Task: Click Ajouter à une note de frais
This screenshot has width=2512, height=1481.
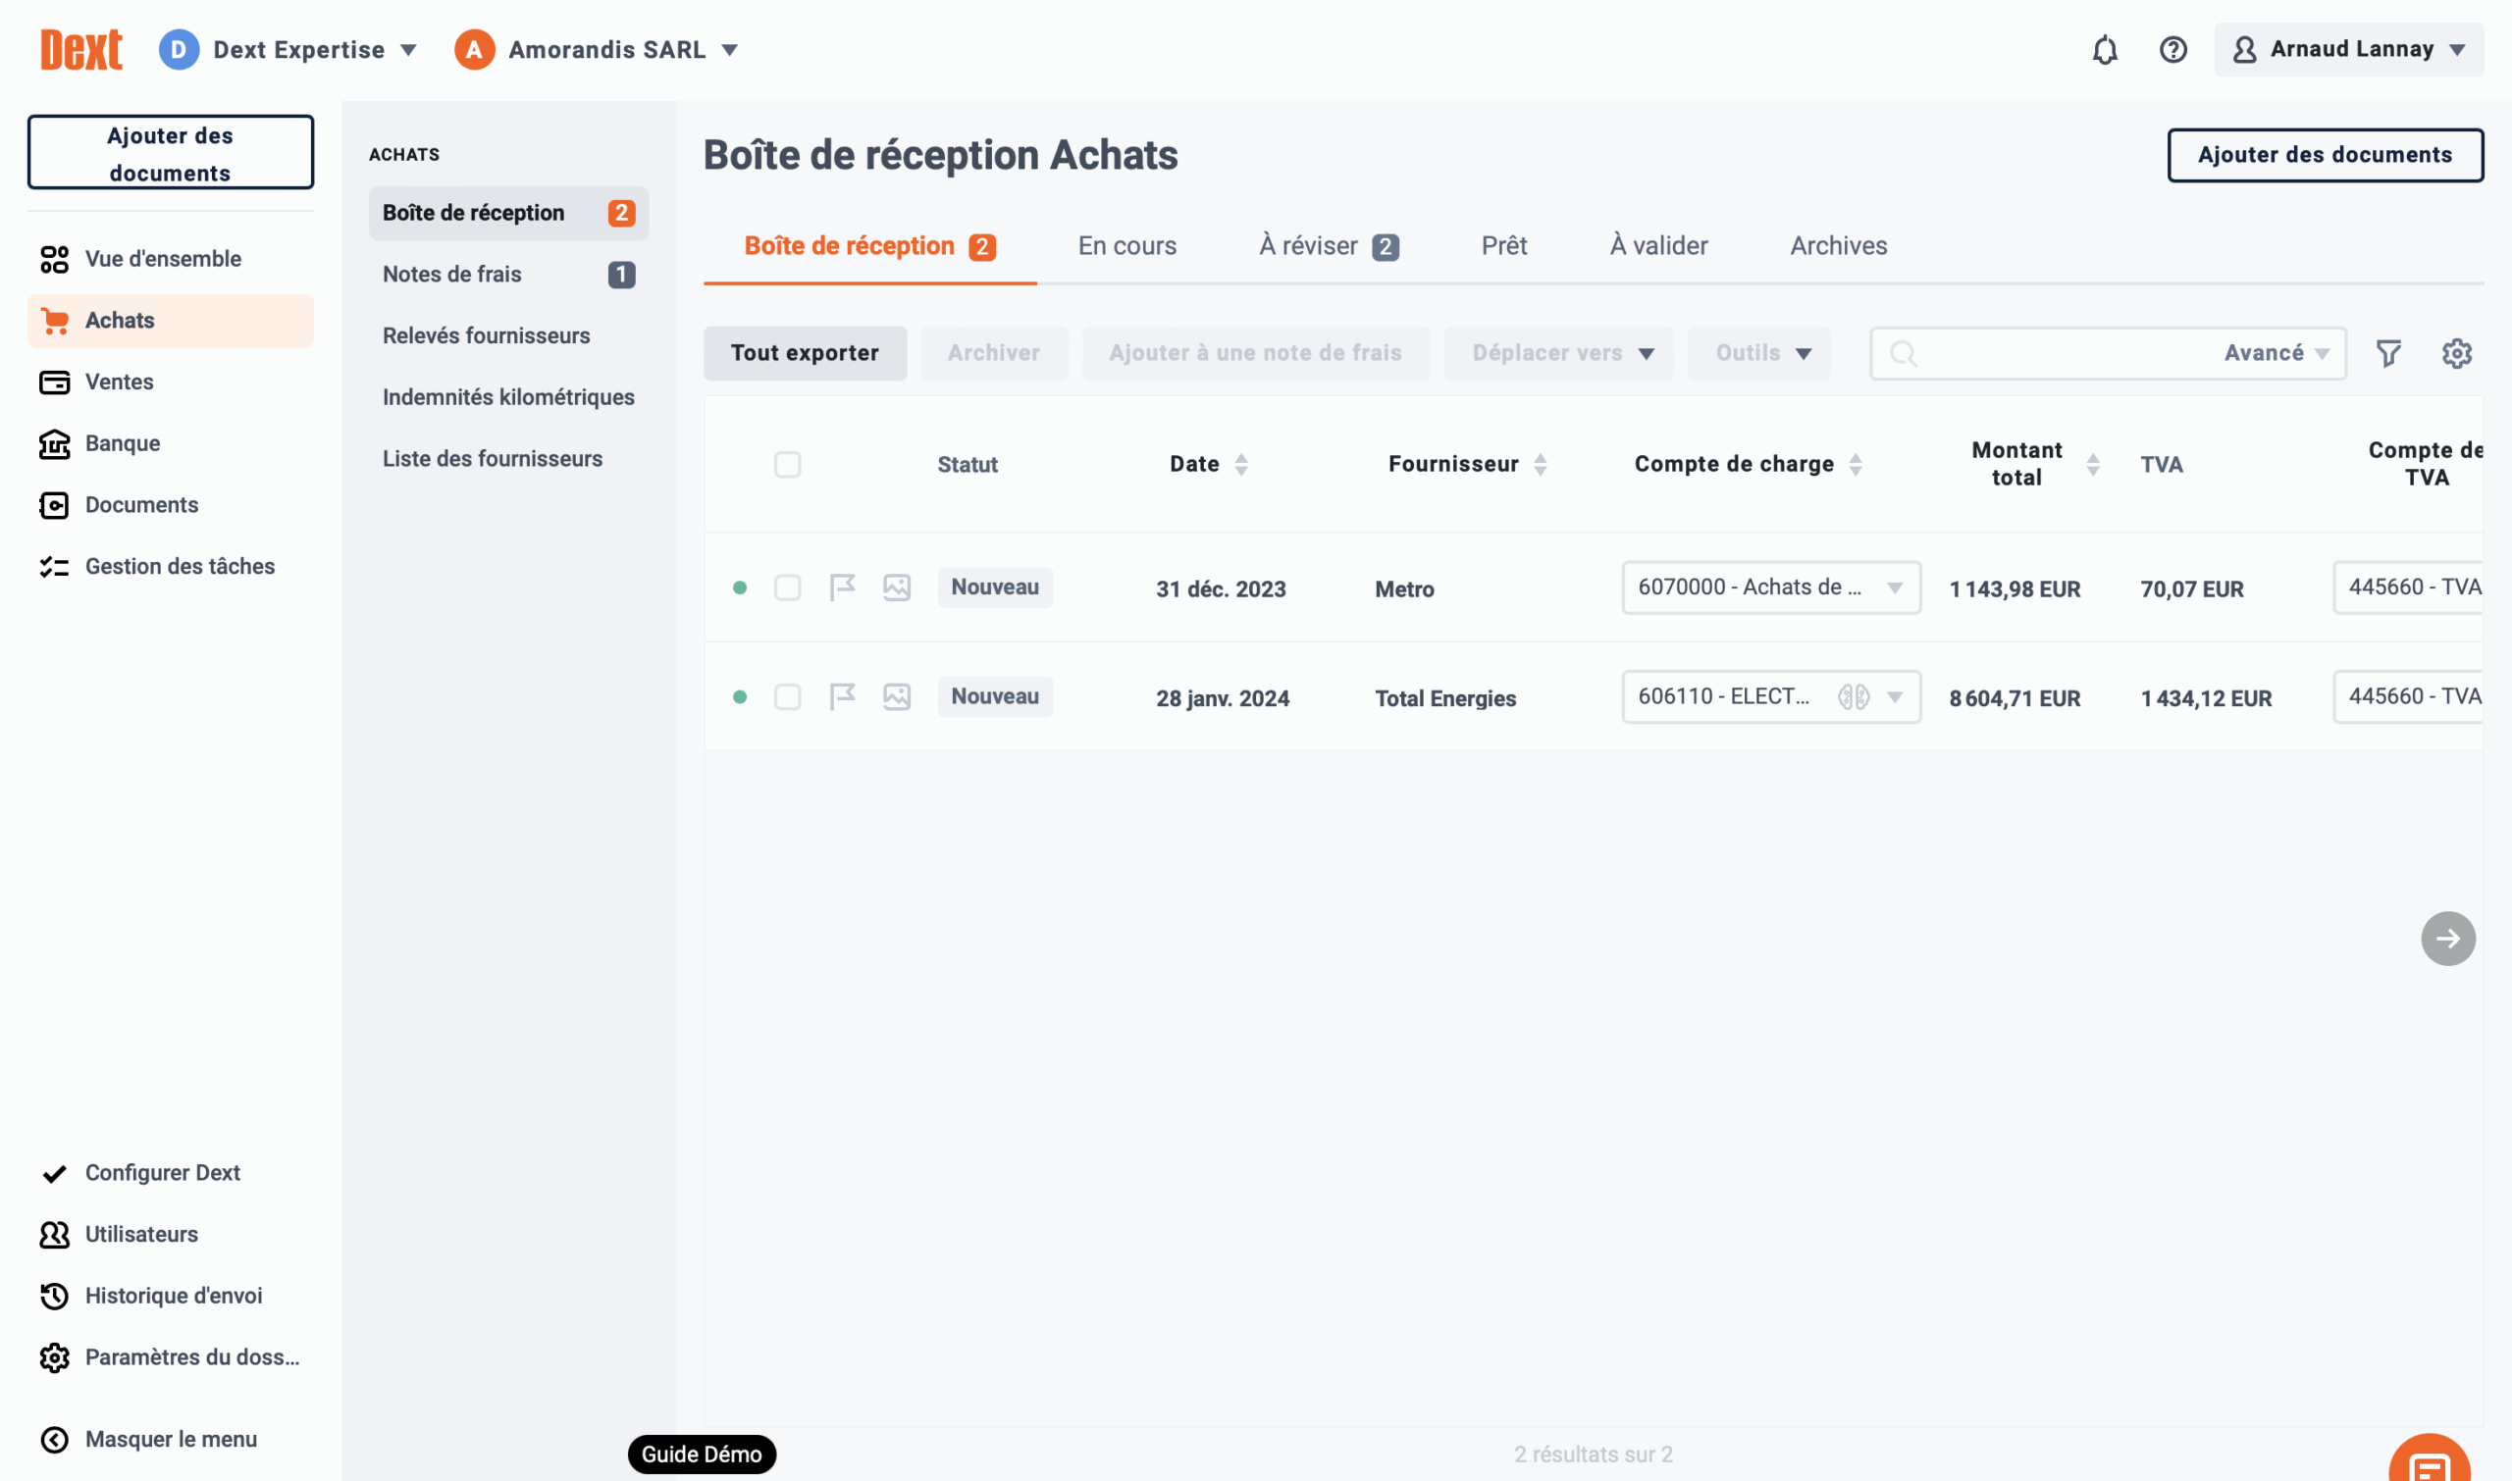Action: pyautogui.click(x=1255, y=353)
